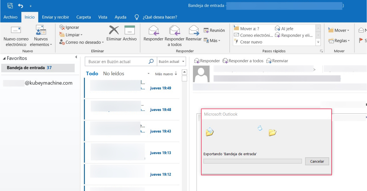The image size is (367, 191).
Task: Open the Carpeta ribbon tab
Action: [84, 17]
